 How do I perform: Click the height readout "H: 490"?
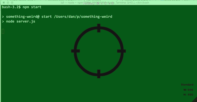coord(188,94)
